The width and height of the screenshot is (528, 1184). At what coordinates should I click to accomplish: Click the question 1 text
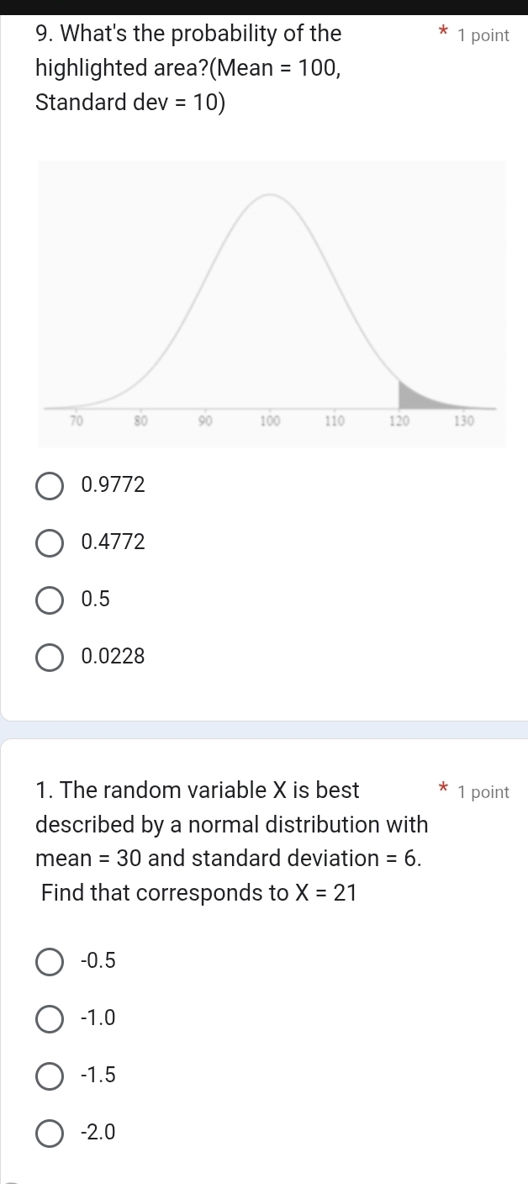coord(197,790)
